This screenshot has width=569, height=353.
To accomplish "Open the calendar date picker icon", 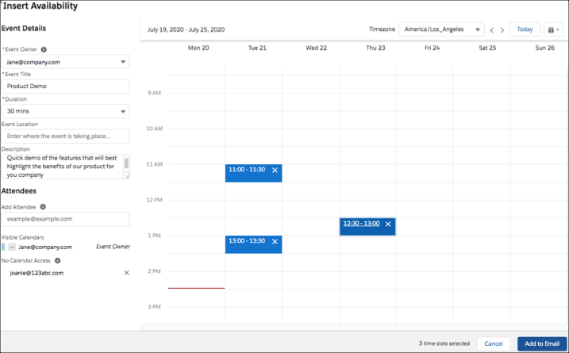I will [x=553, y=29].
